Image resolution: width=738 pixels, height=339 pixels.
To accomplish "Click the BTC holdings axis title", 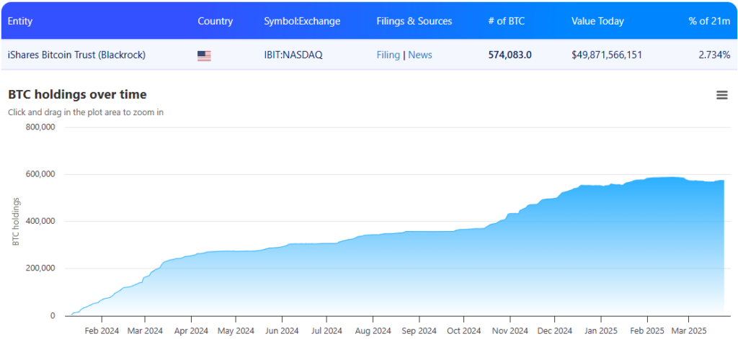I will pos(16,222).
